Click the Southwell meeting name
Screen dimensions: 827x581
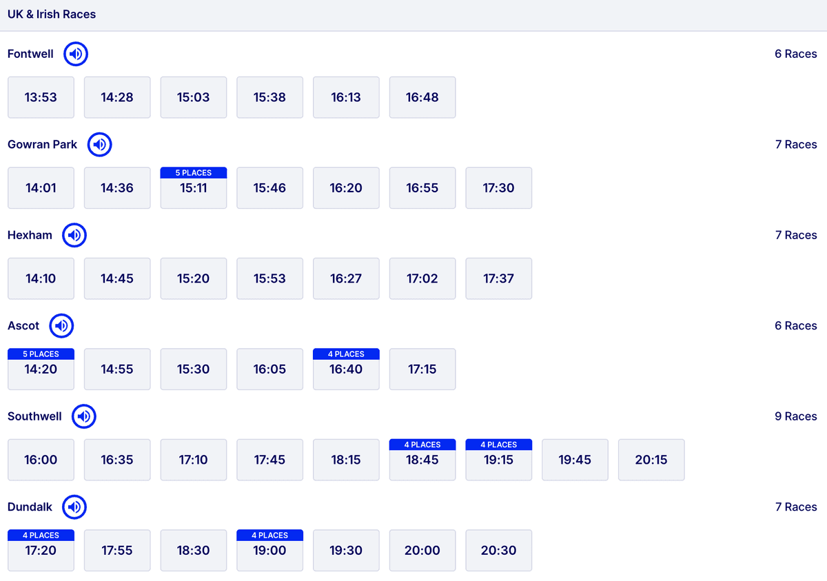[34, 416]
